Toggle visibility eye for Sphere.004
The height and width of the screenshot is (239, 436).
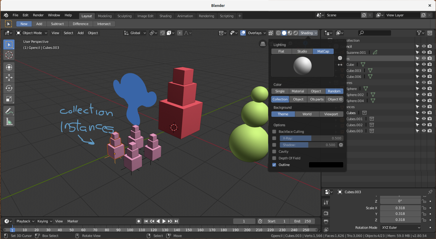coord(424,101)
